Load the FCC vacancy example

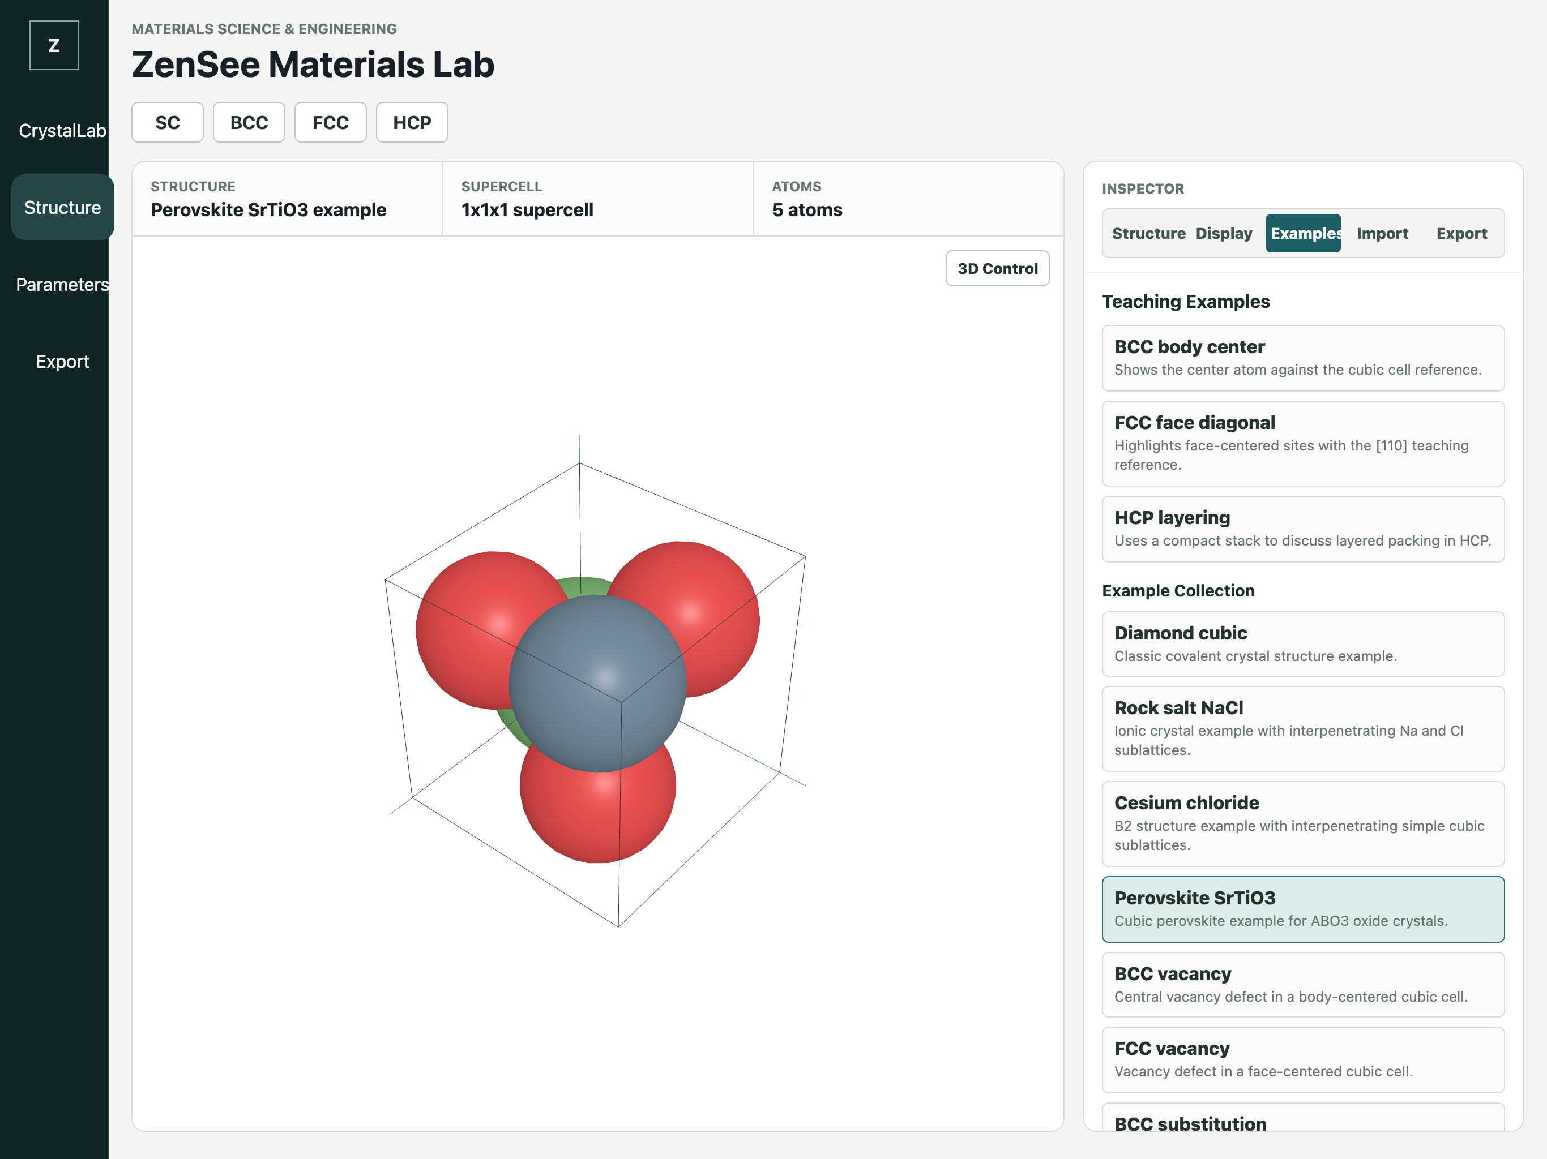click(1303, 1060)
